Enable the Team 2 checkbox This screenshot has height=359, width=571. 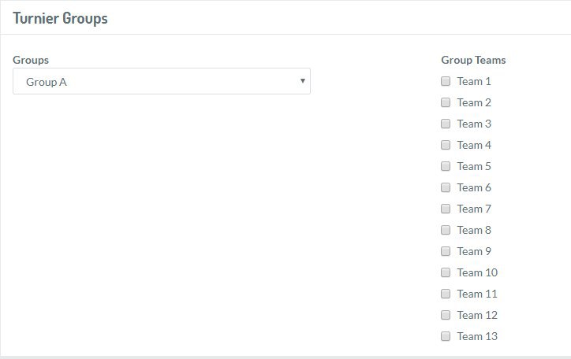(x=446, y=102)
